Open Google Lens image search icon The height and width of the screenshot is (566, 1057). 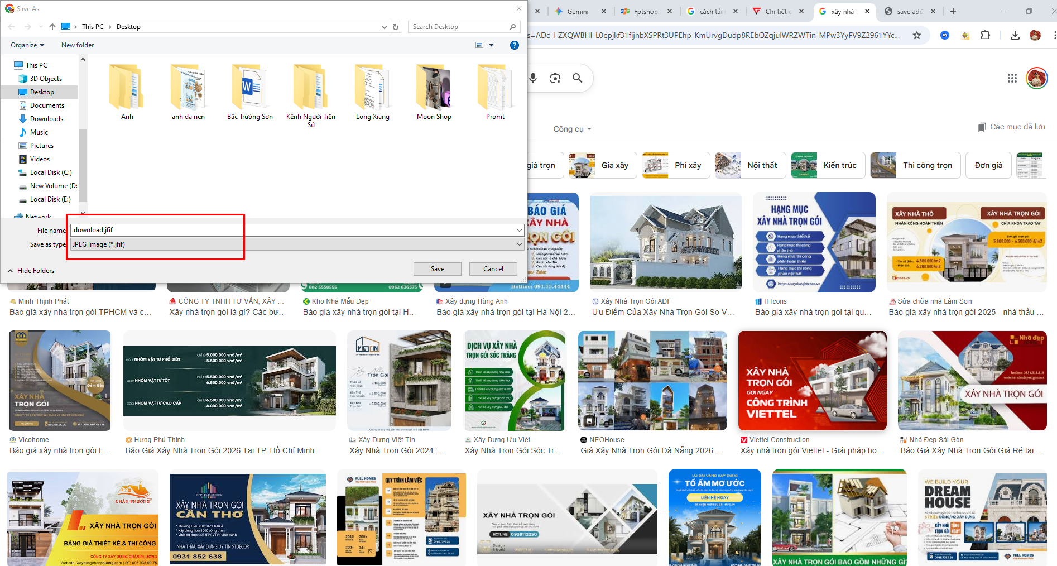pos(555,78)
